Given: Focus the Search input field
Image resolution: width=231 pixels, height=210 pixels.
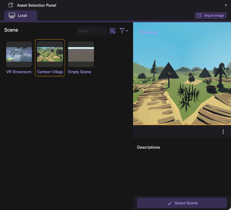Looking at the screenshot, I should [92, 31].
